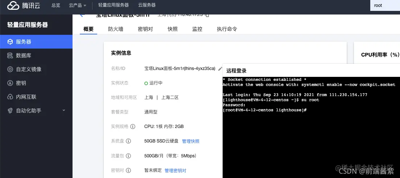
Task: Click the 运行中 status text
Action: coord(156,83)
